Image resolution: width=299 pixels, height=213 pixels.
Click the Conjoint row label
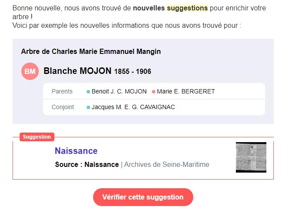(63, 107)
